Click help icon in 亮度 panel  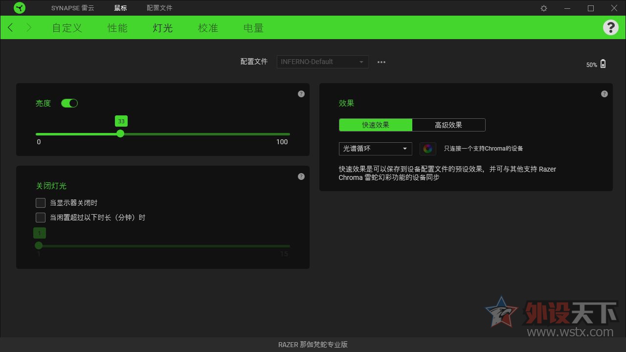301,94
